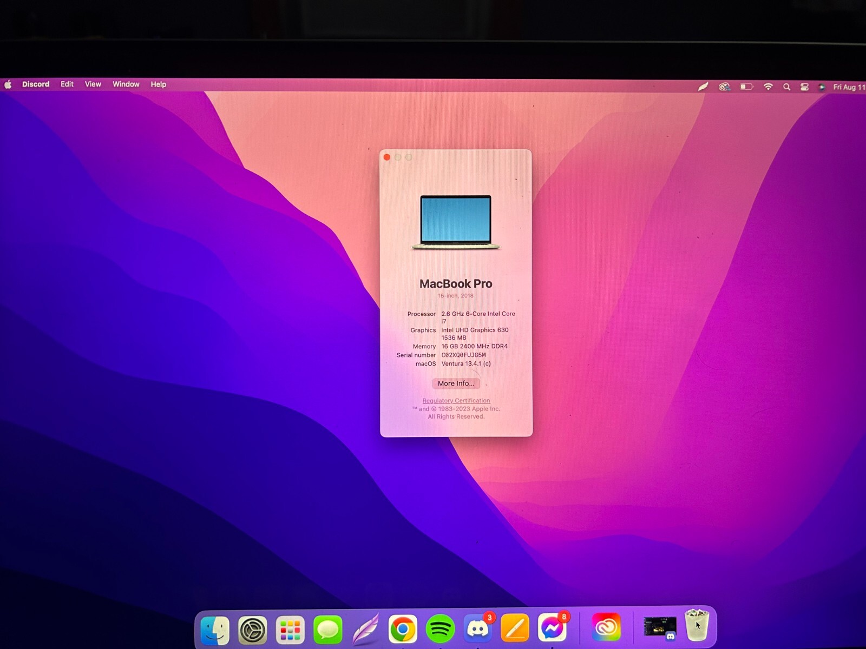Open the Window menu
The width and height of the screenshot is (866, 649).
[x=126, y=84]
